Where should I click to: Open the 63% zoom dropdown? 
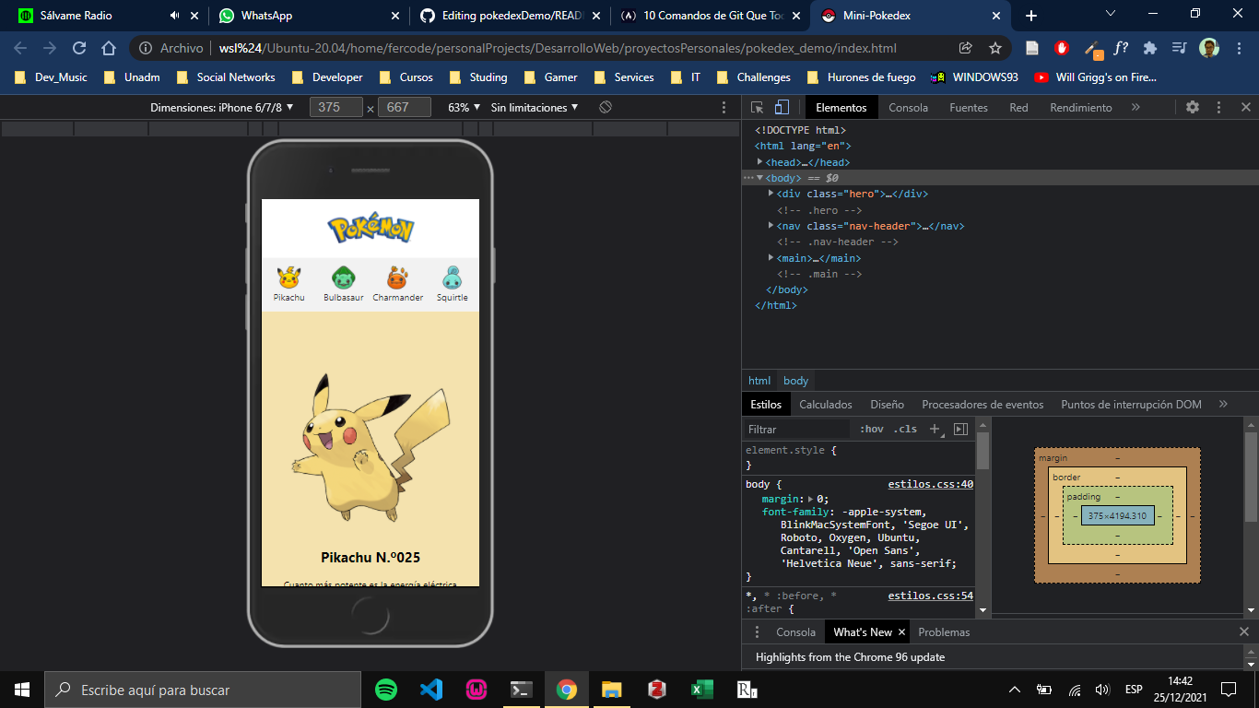click(465, 107)
